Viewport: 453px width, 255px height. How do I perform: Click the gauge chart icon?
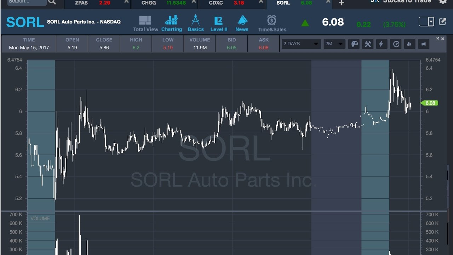tap(396, 44)
